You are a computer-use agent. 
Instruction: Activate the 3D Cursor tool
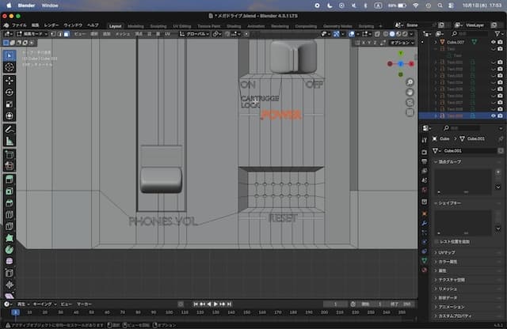(10, 67)
